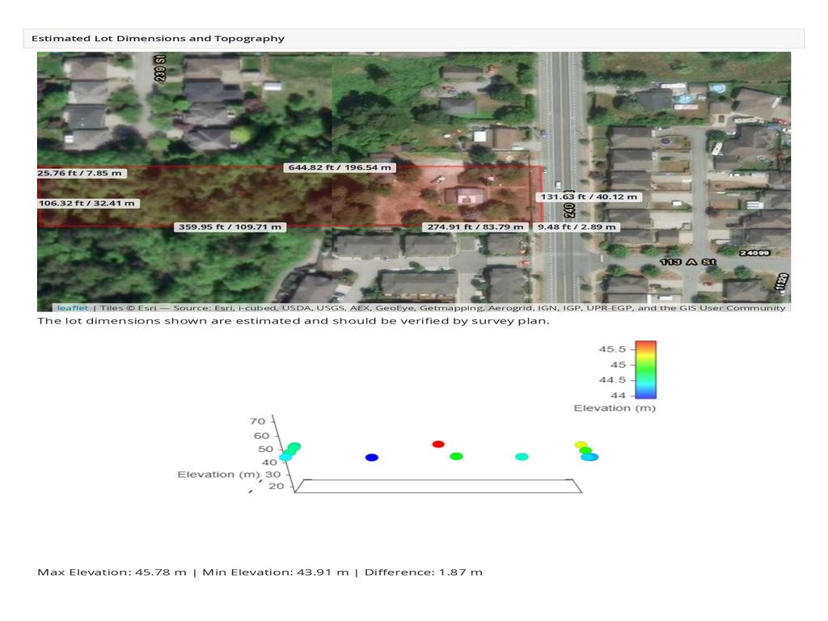Click the 239 St street label

pyautogui.click(x=160, y=68)
